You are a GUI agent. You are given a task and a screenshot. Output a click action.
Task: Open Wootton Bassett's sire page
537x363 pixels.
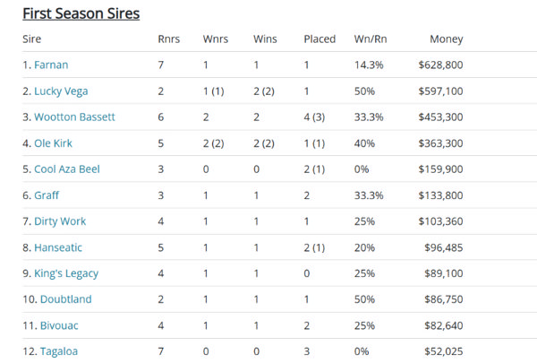tap(74, 117)
